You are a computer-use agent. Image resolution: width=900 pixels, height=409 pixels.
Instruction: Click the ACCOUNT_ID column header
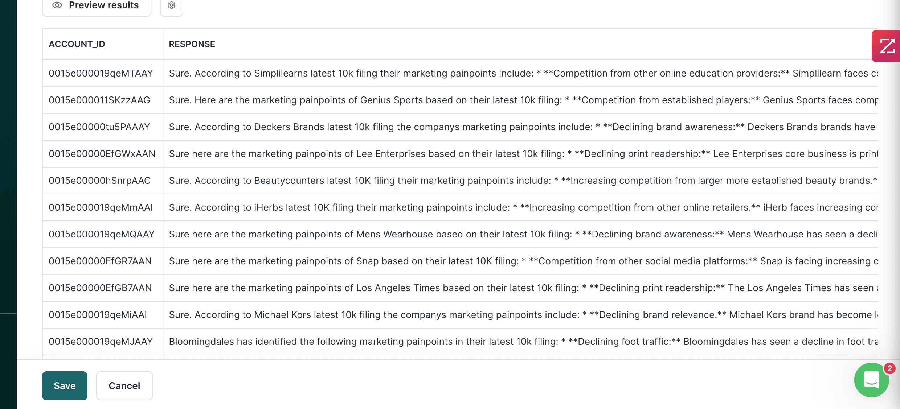coord(77,44)
